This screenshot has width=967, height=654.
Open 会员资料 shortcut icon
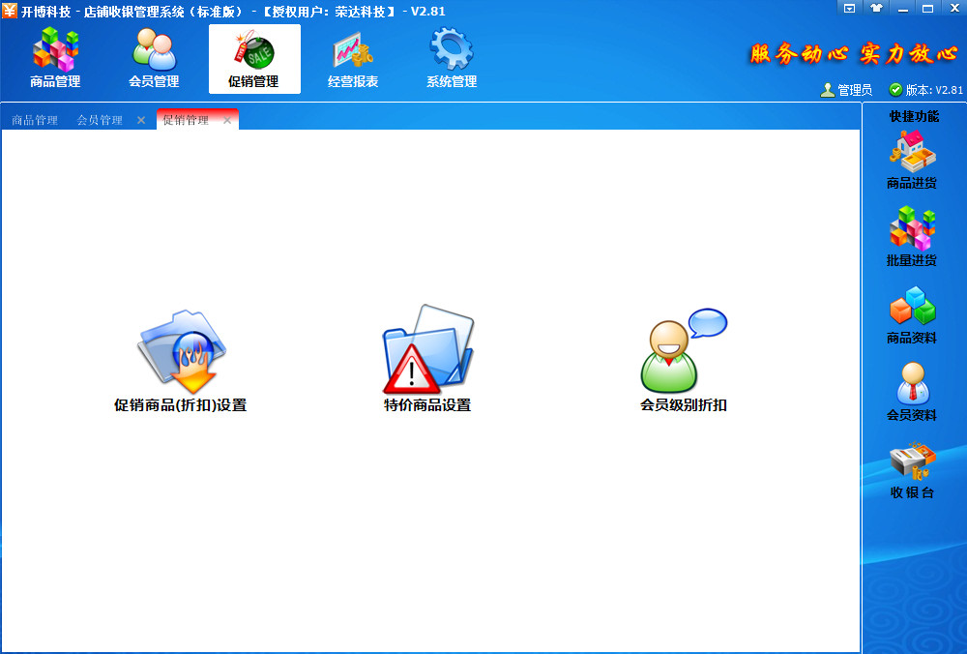(912, 392)
